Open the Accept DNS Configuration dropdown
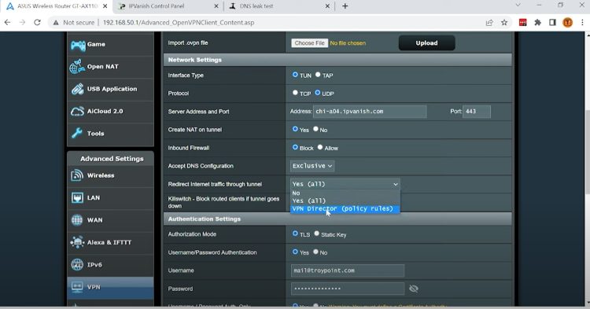Image resolution: width=590 pixels, height=309 pixels. pos(312,166)
